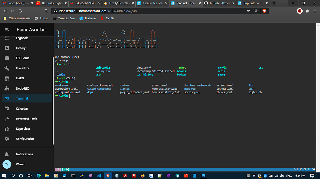Click the Not secure warning
The image size is (320, 179).
64,11
